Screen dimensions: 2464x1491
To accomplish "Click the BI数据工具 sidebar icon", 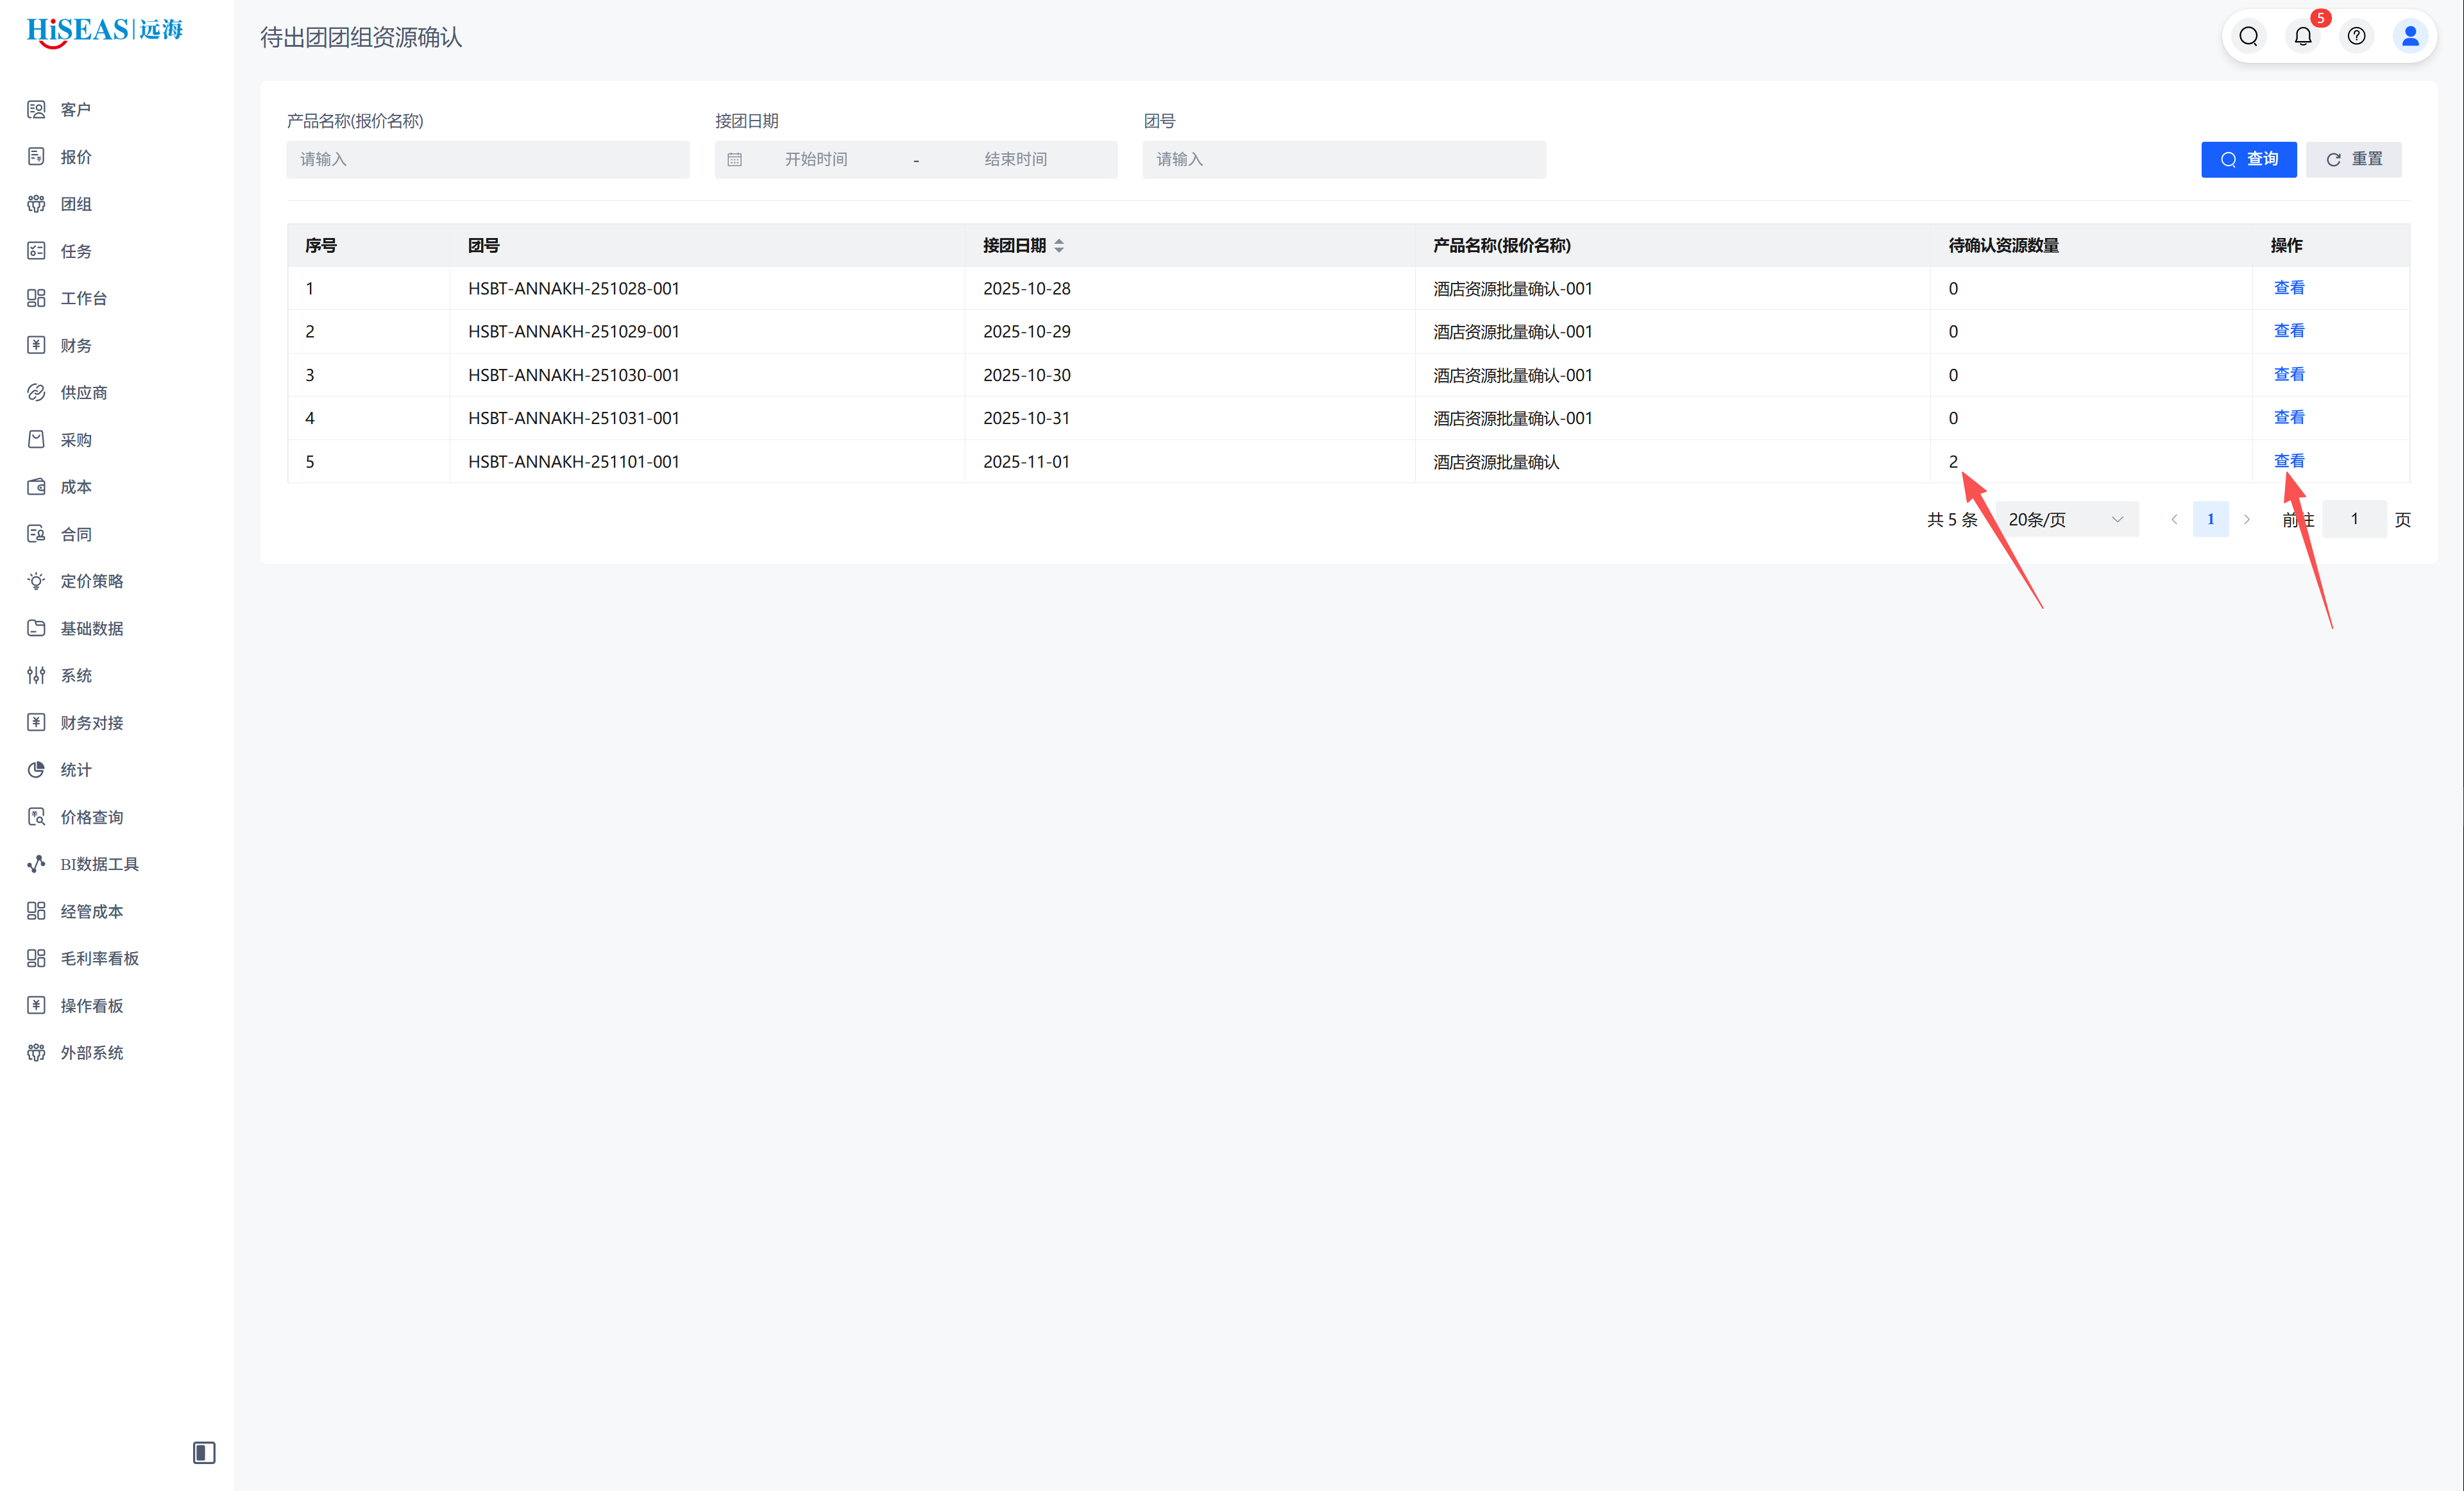I will [x=37, y=864].
